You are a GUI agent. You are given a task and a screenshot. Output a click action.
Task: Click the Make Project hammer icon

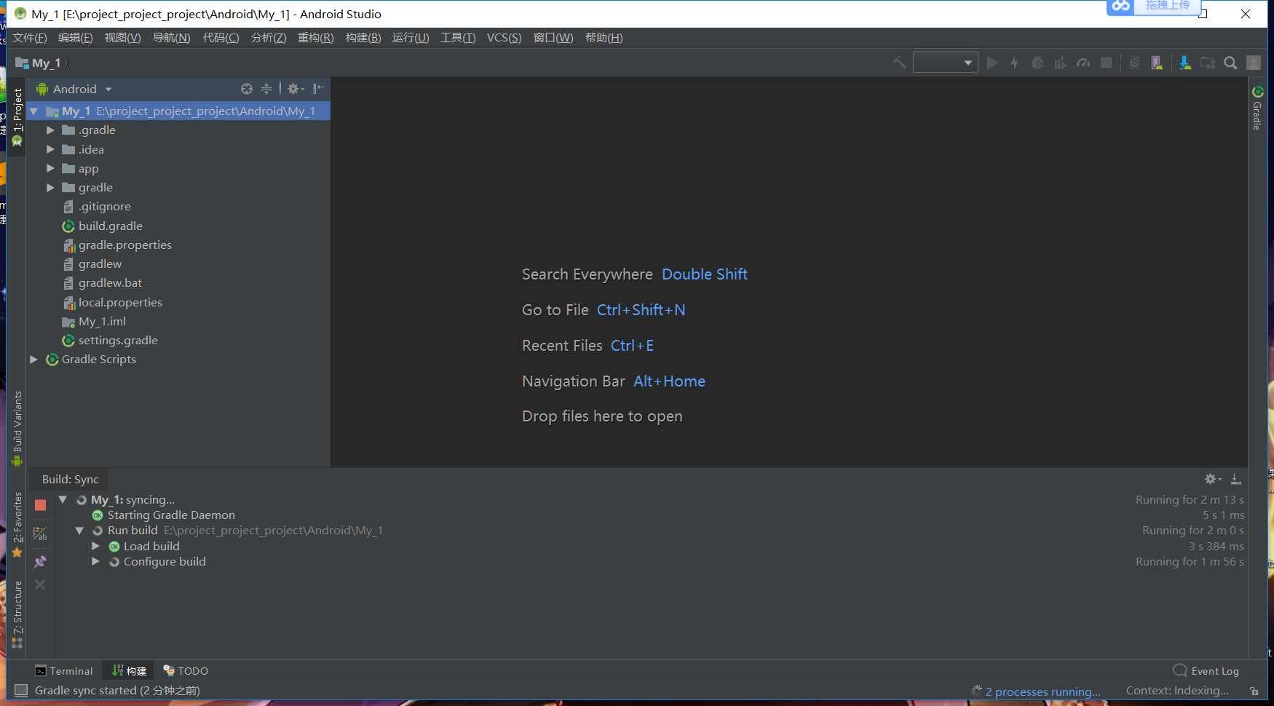coord(899,63)
